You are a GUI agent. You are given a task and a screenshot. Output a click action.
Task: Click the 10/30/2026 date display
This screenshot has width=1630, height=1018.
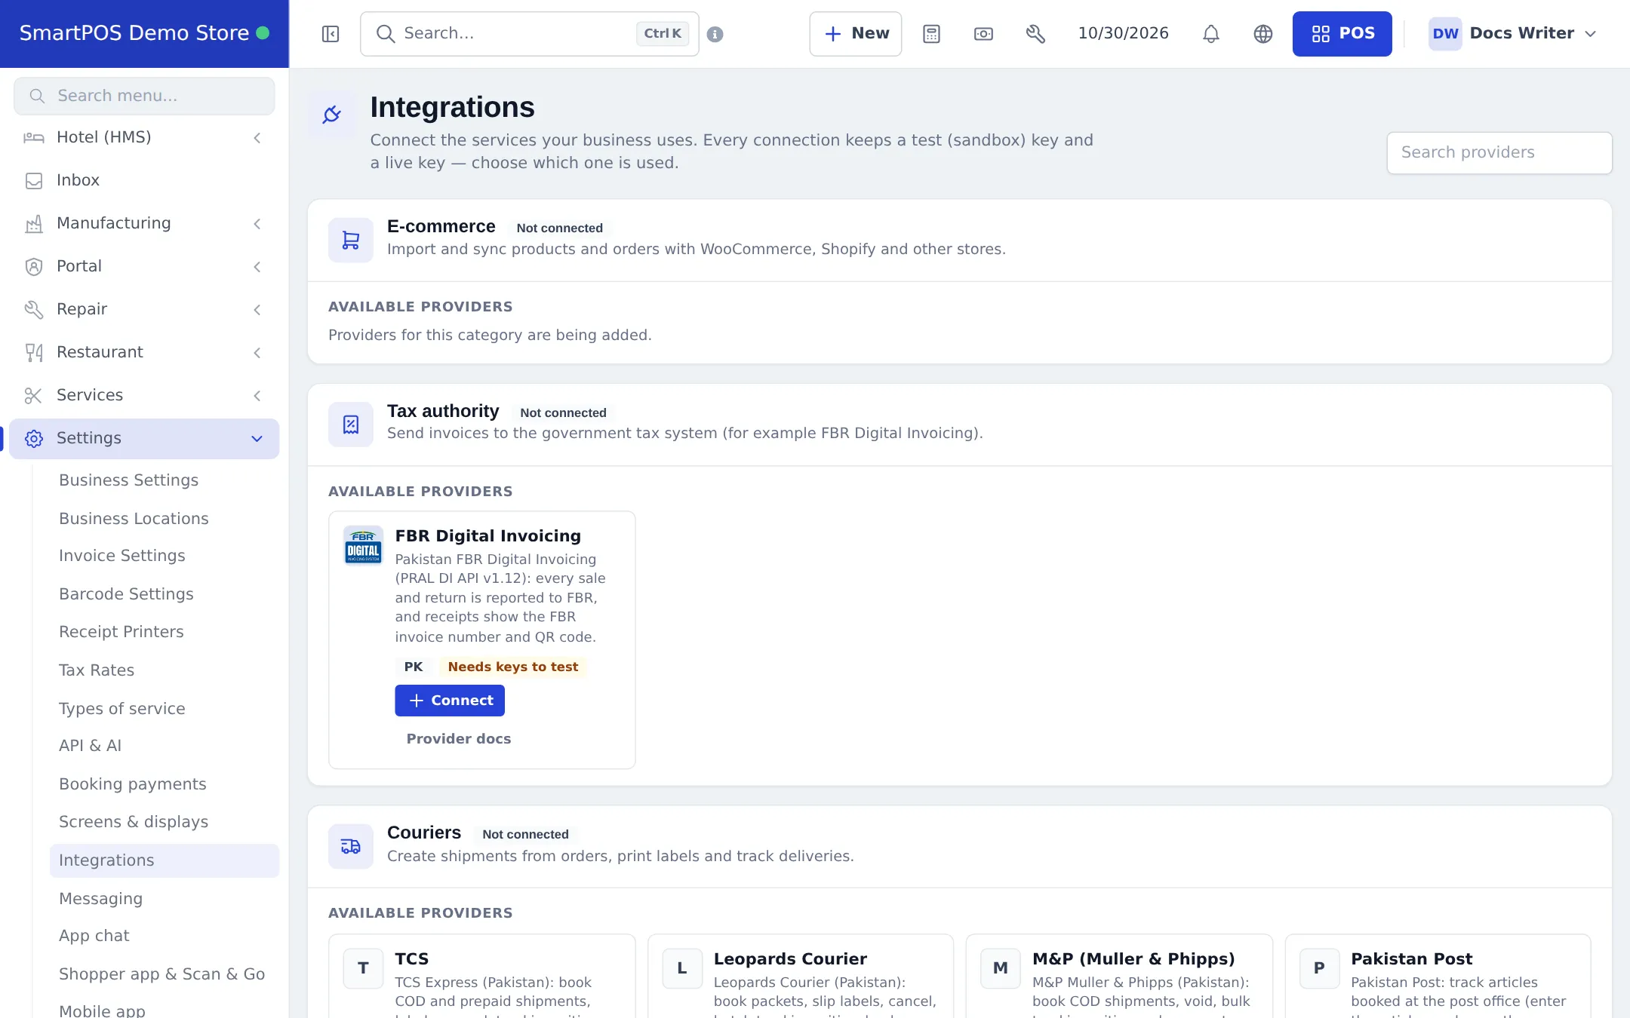click(x=1123, y=33)
